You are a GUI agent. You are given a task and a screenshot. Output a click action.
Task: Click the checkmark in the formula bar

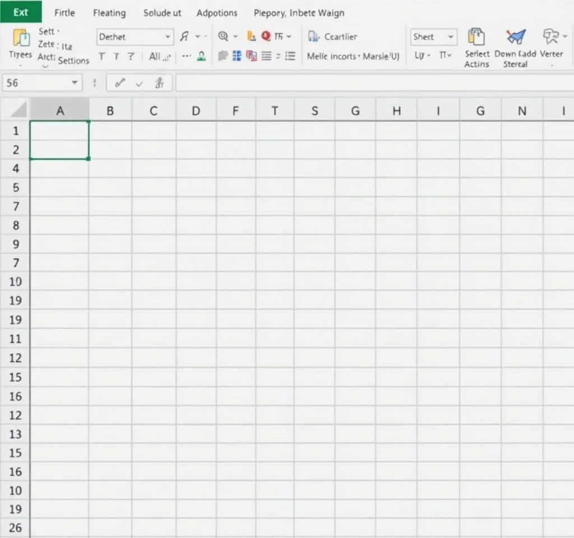pyautogui.click(x=140, y=84)
